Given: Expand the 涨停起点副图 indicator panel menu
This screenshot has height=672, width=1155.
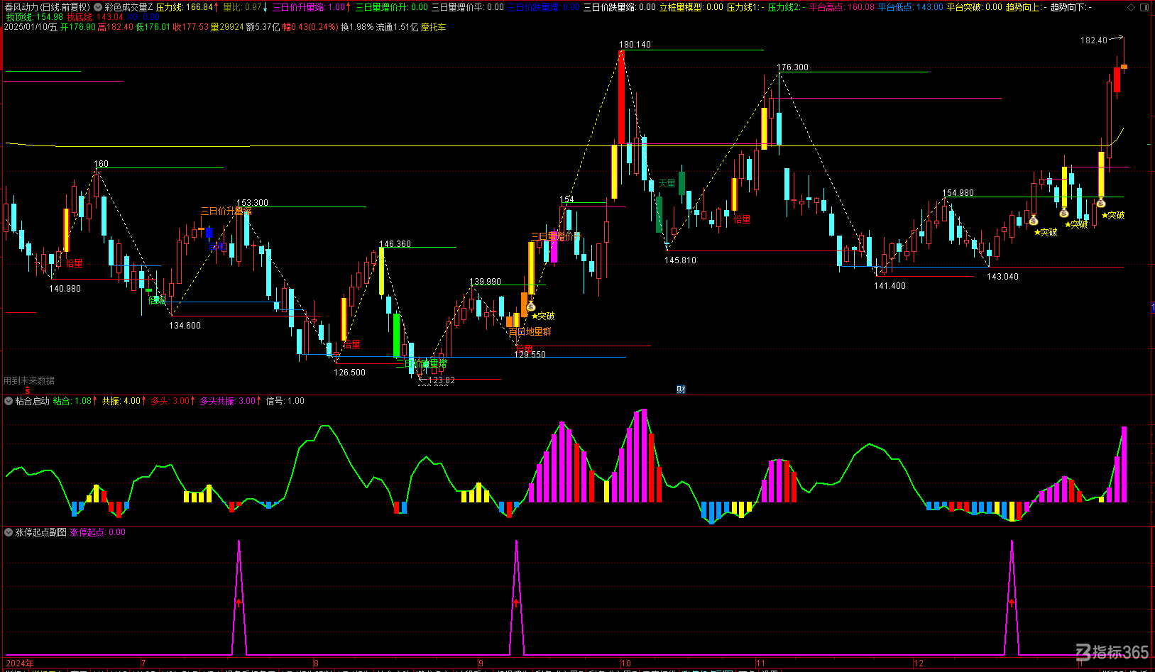Looking at the screenshot, I should 9,532.
